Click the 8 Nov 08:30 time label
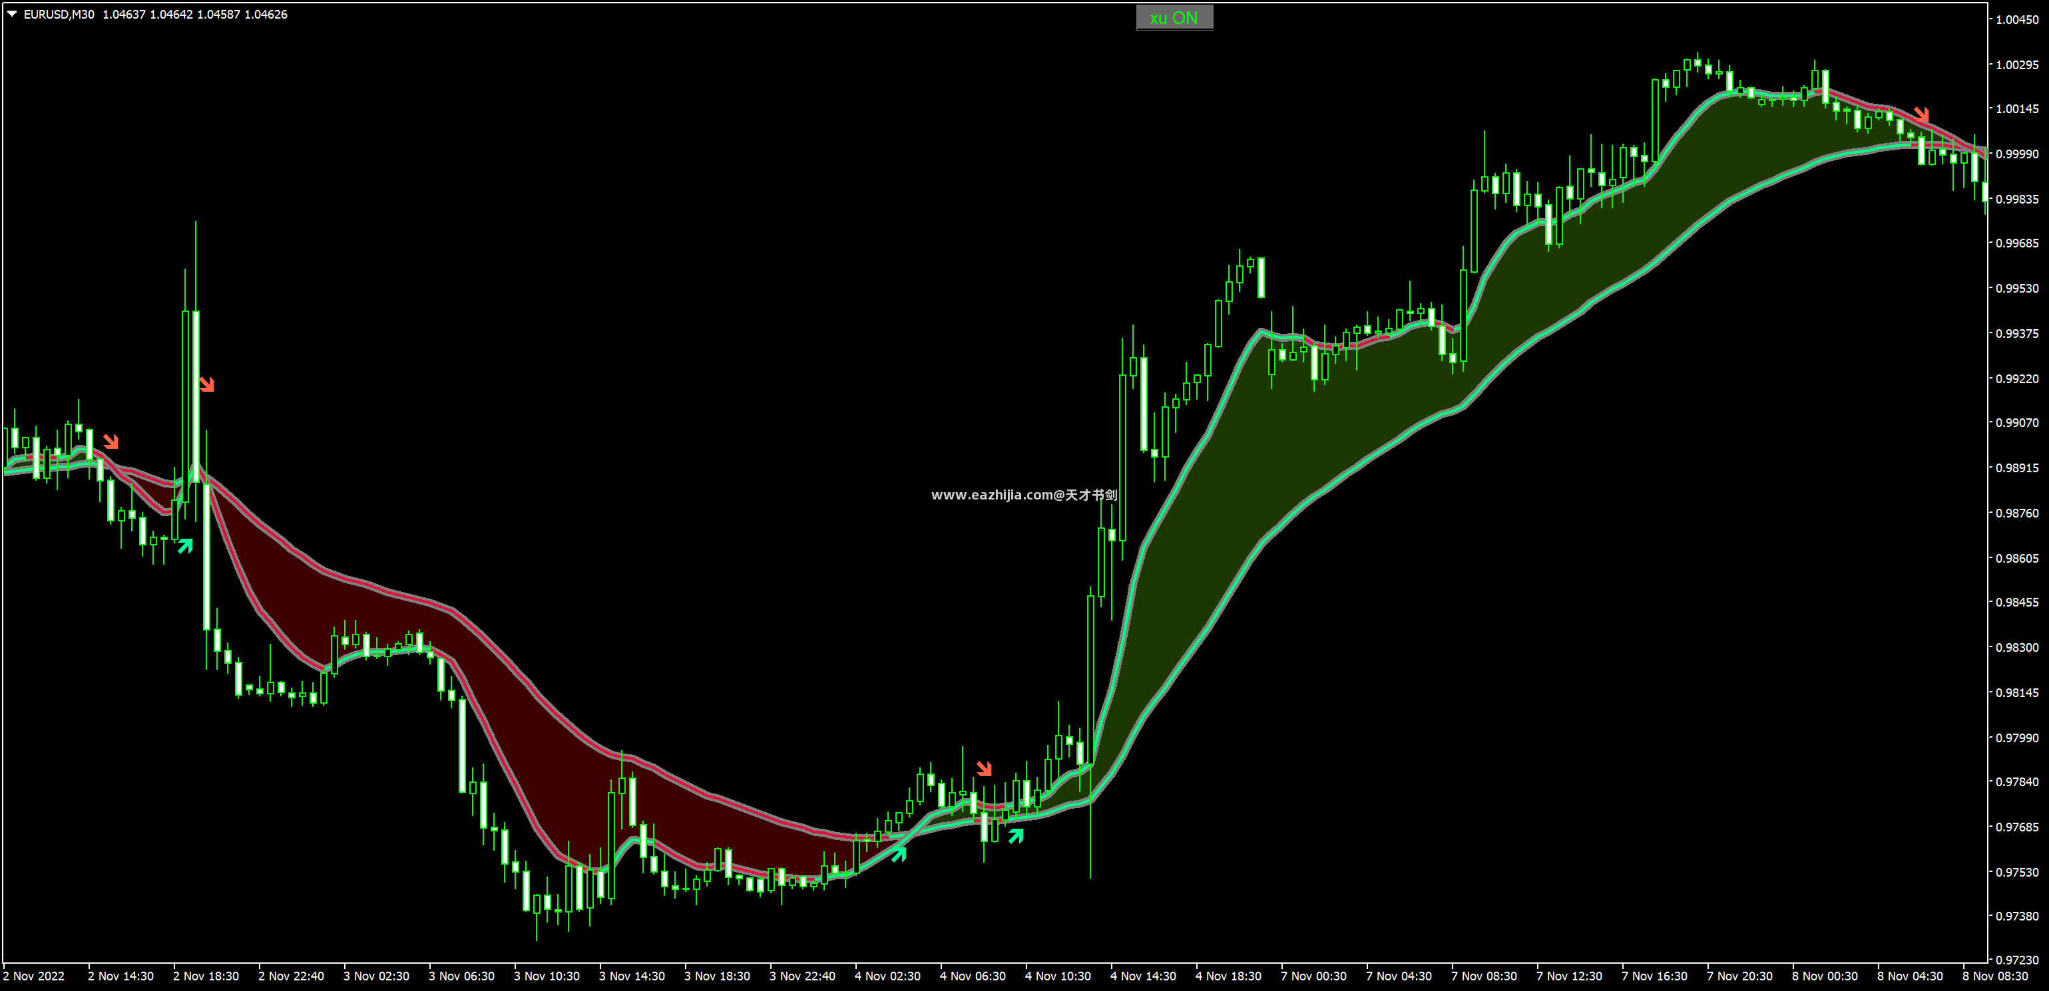Image resolution: width=2049 pixels, height=991 pixels. [1996, 976]
